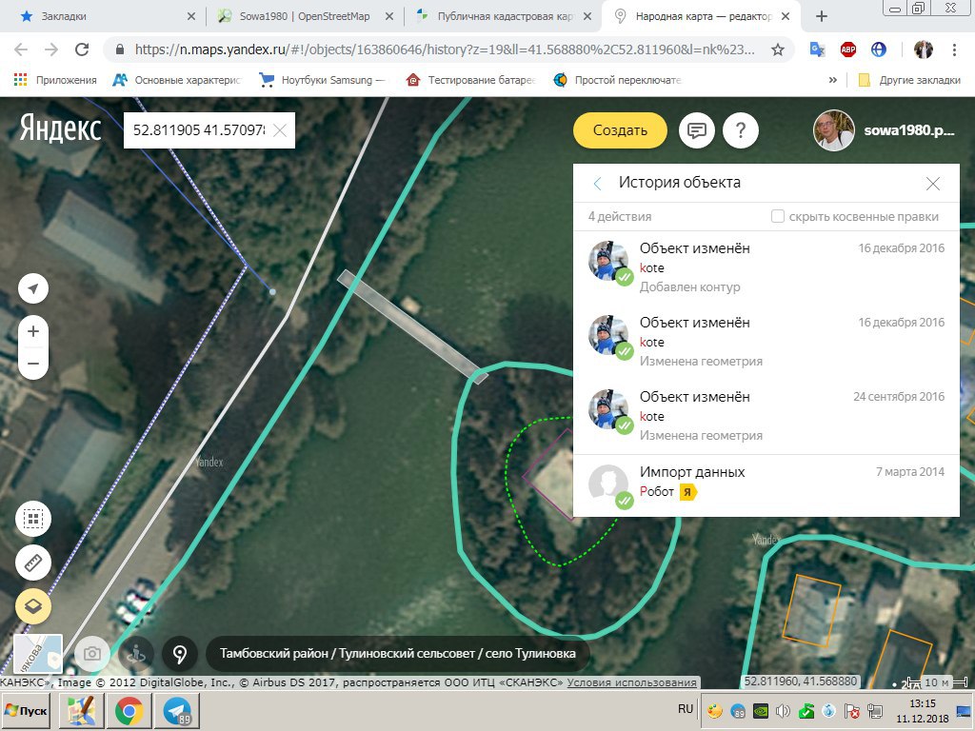Click the globe extension icon
The height and width of the screenshot is (731, 975).
point(879,49)
